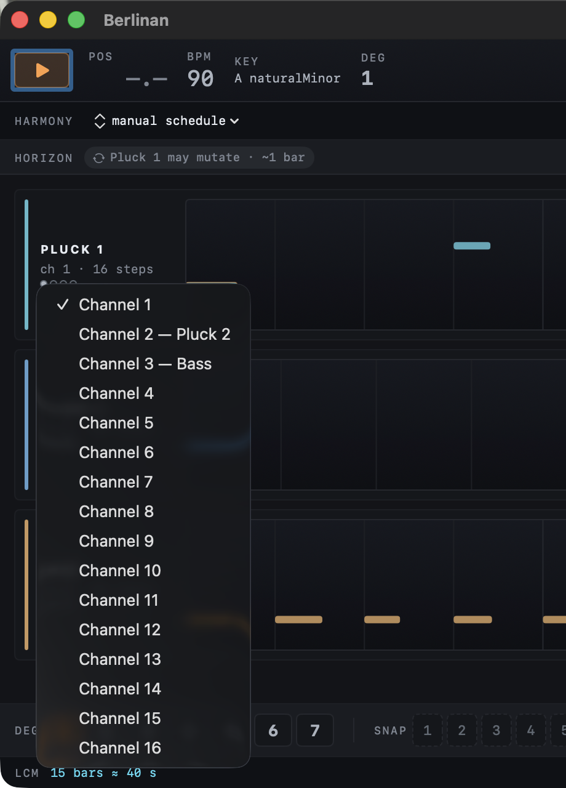Select the PLUCK 1 track title
This screenshot has width=566, height=788.
72,249
